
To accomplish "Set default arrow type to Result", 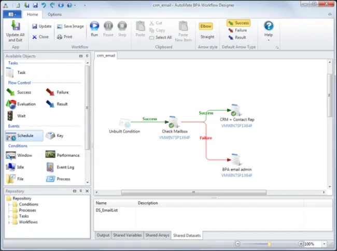I will (x=237, y=37).
